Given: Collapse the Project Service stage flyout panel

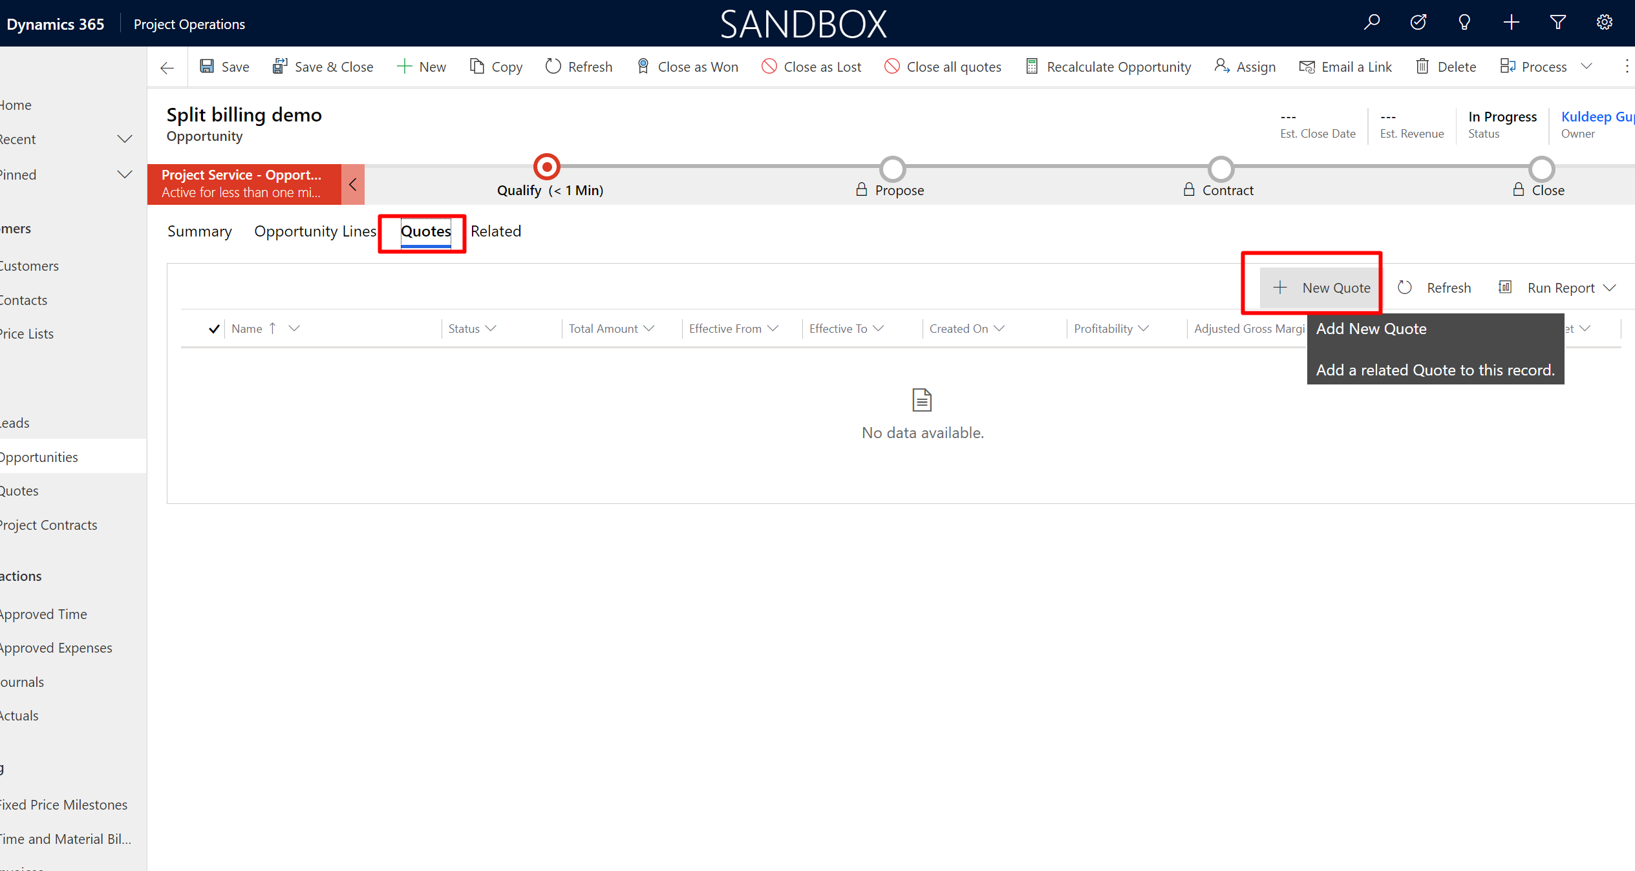Looking at the screenshot, I should pos(353,184).
